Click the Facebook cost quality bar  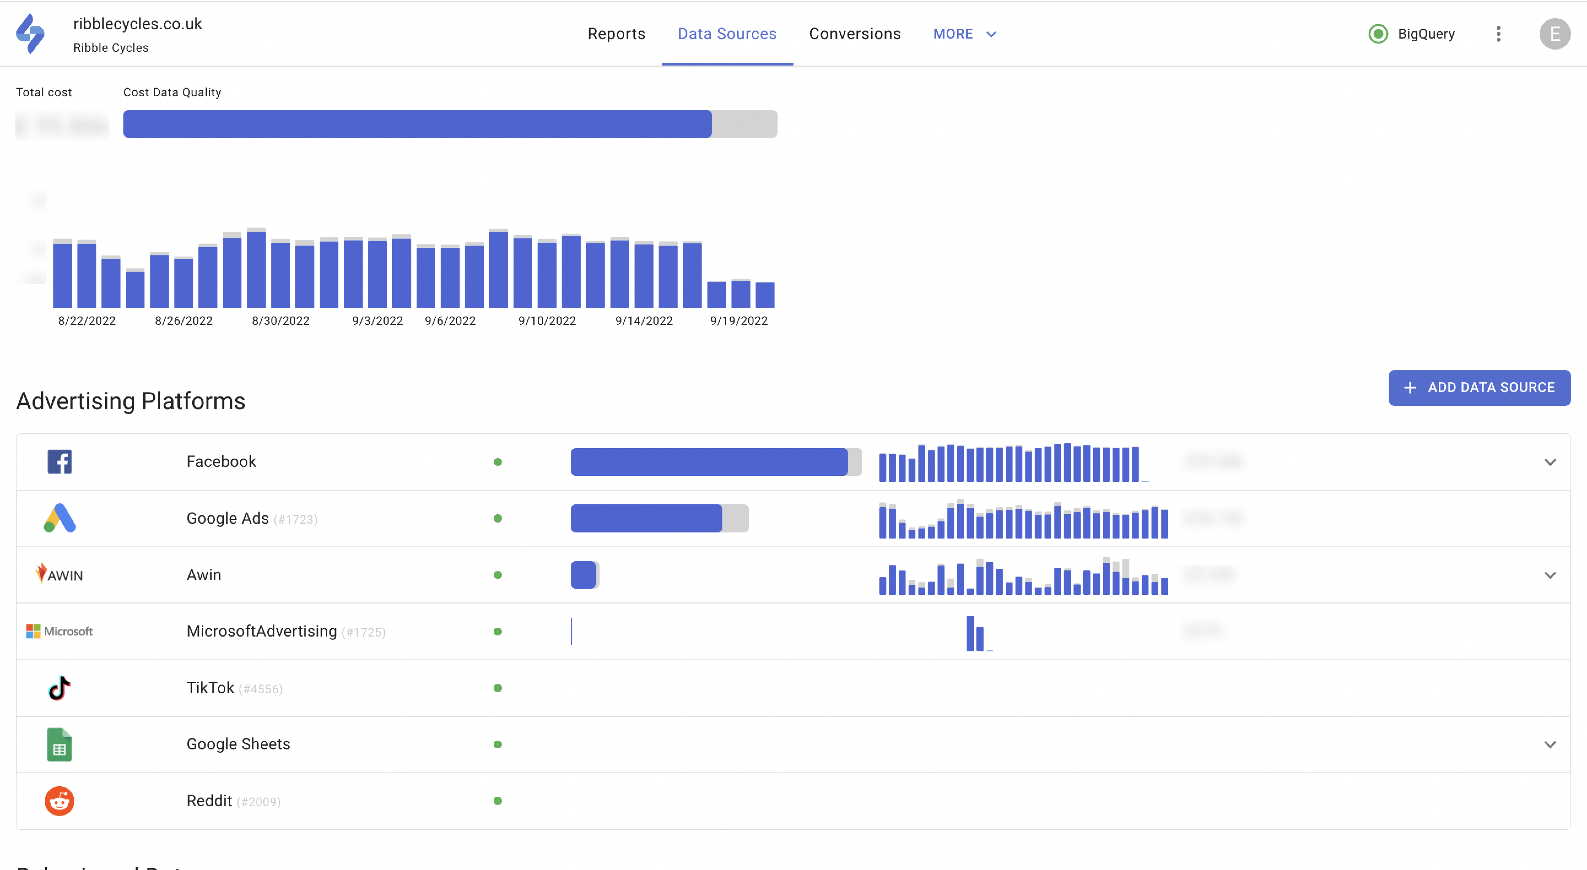pos(716,462)
